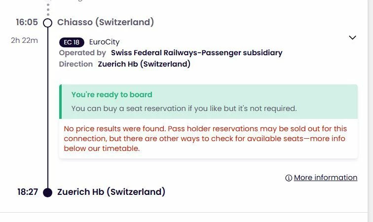Click the "Operated by" label
This screenshot has width=373, height=222.
[x=82, y=53]
